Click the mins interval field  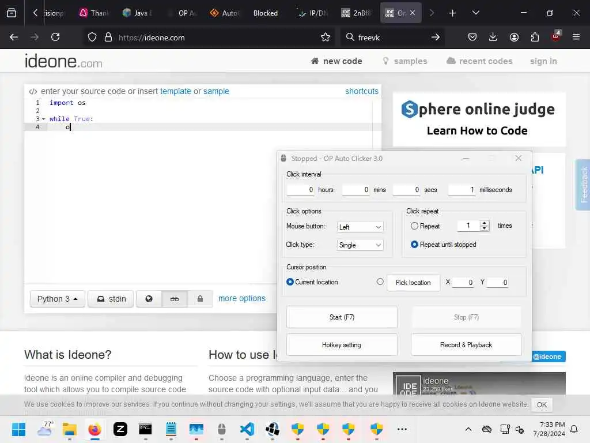[x=355, y=189]
